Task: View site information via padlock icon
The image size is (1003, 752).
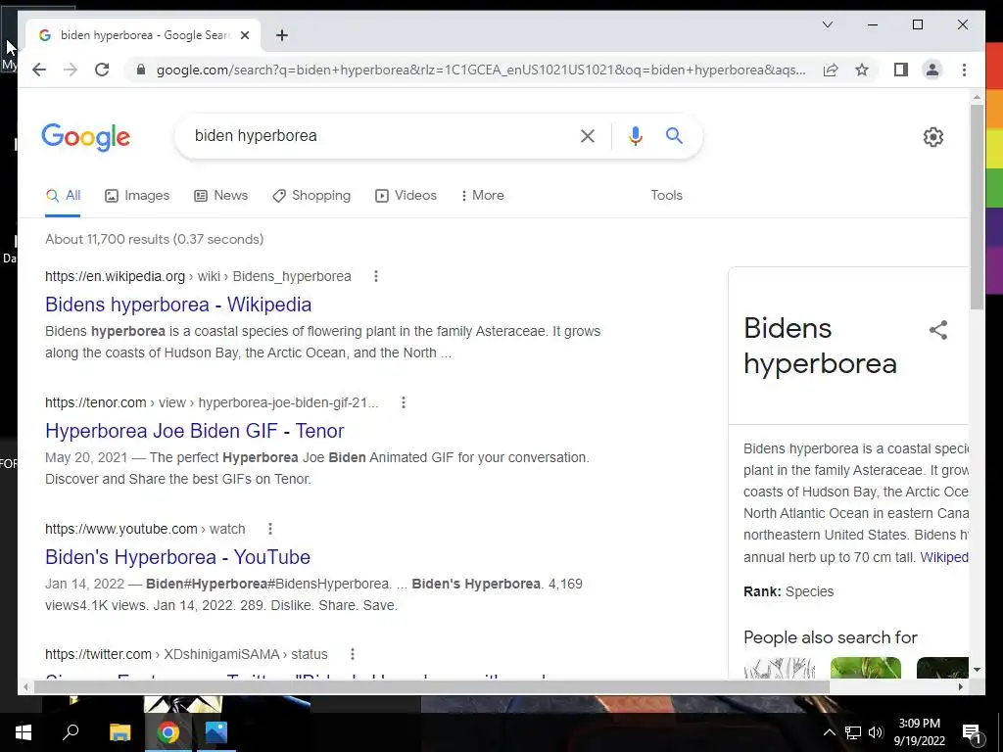Action: 141,70
